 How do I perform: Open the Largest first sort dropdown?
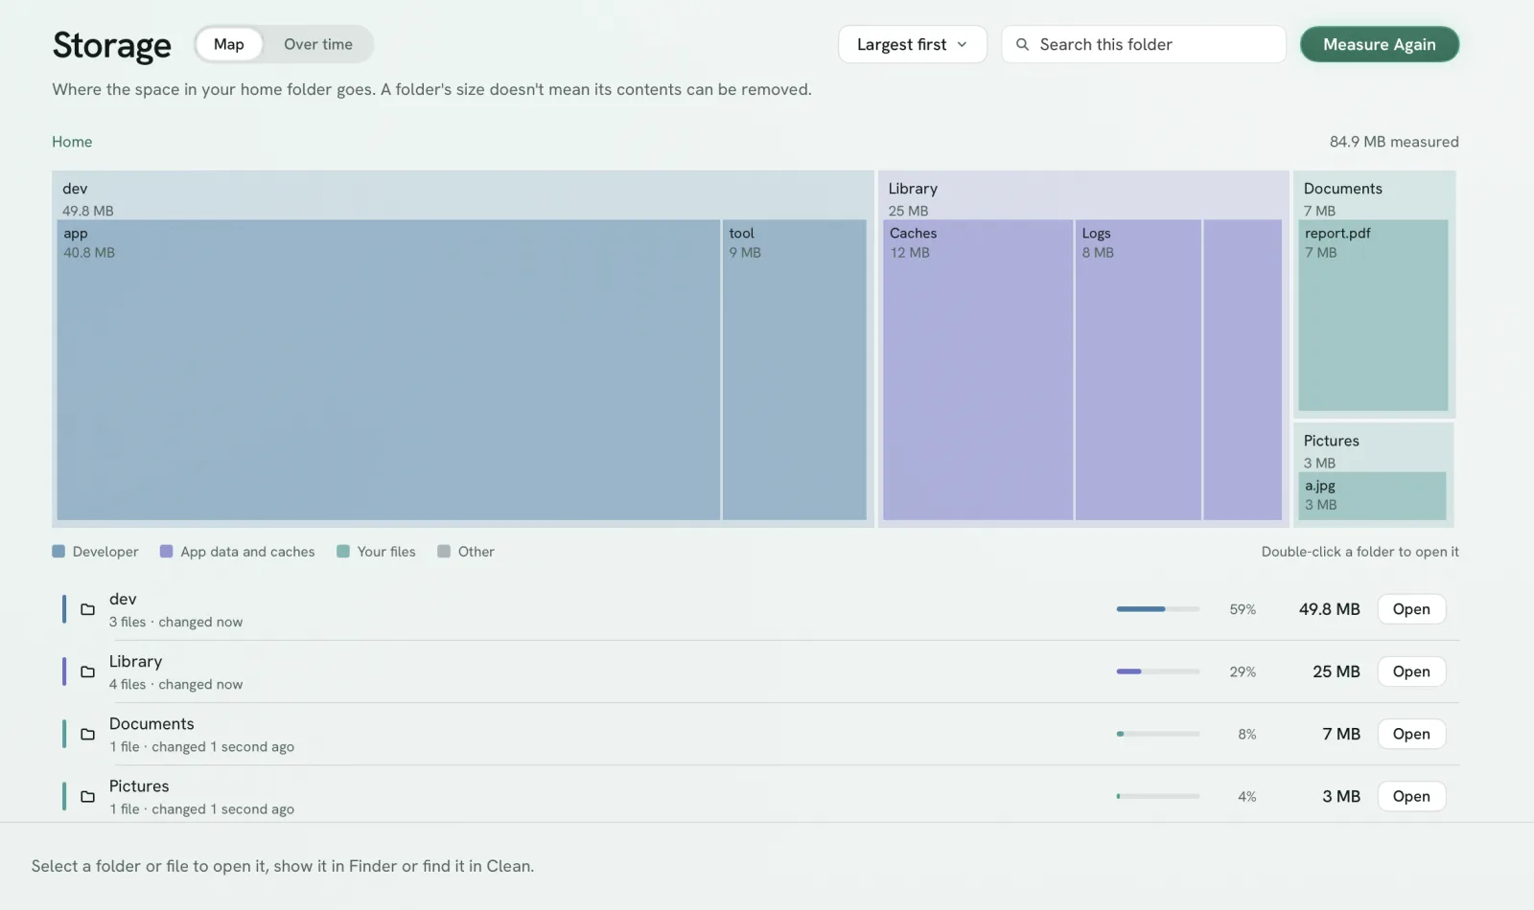(912, 44)
